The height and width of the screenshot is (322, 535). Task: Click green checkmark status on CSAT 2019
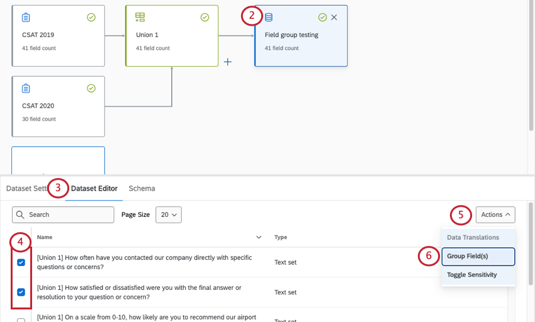pos(91,18)
